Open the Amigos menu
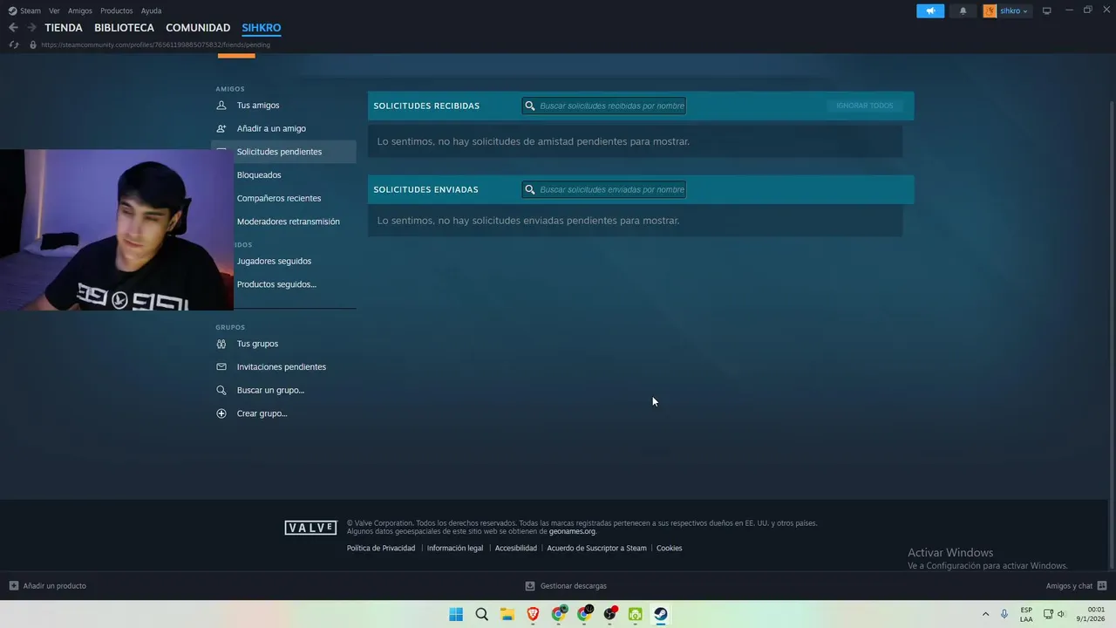This screenshot has height=628, width=1116. click(x=80, y=10)
